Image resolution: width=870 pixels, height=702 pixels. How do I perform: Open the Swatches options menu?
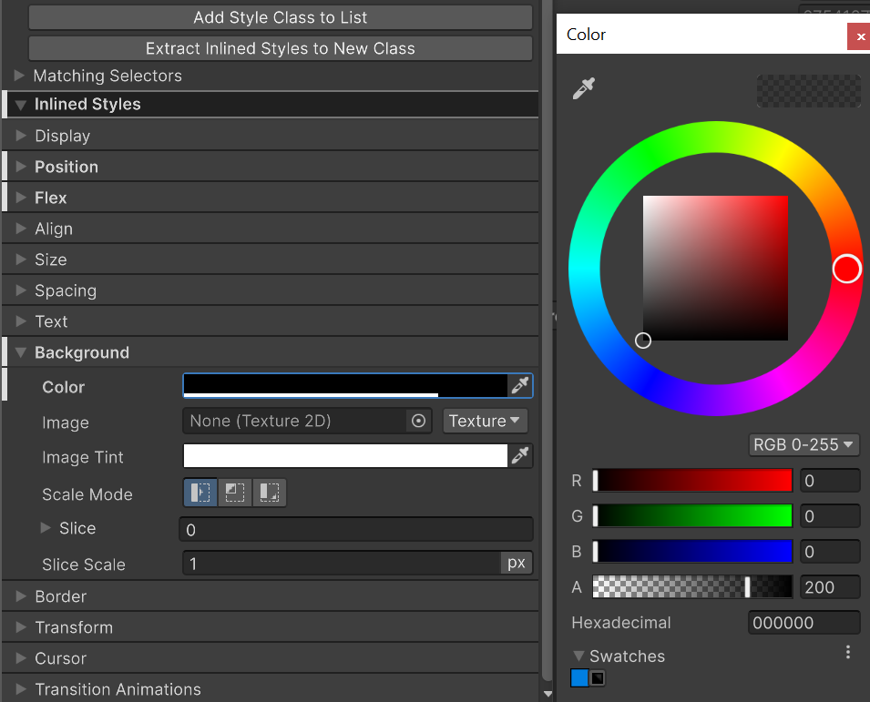[848, 652]
